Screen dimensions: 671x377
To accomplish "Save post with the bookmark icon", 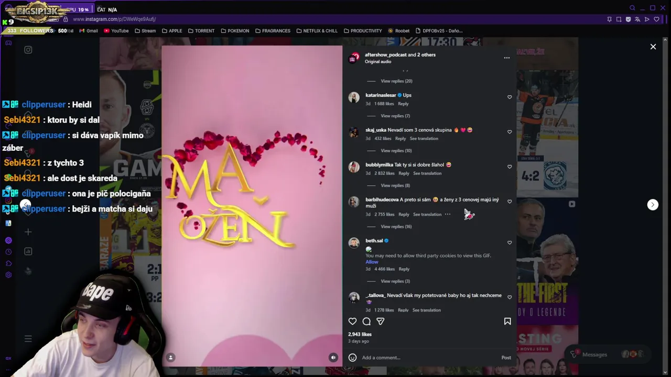I will click(x=507, y=321).
